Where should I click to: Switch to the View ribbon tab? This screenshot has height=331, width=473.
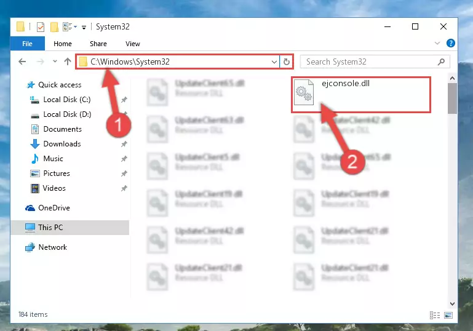point(133,44)
